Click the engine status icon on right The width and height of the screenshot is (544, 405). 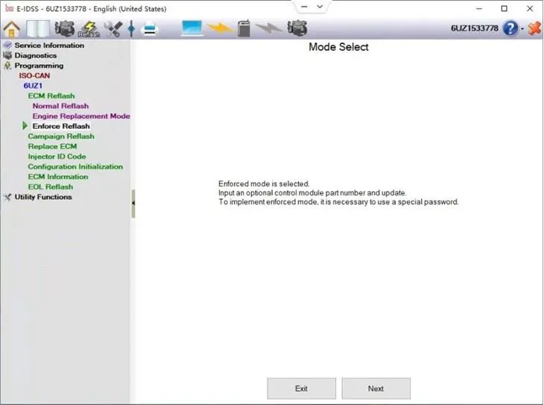[297, 28]
